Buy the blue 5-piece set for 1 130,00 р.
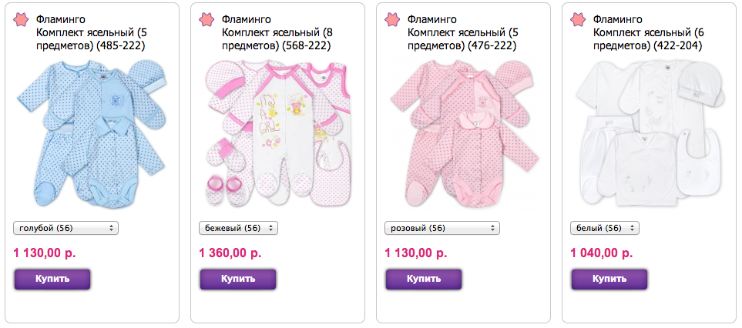Viewport: 742px width, 328px height. click(52, 279)
